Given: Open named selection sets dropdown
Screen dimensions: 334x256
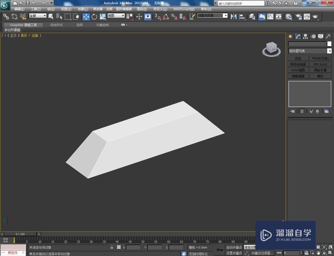Looking at the screenshot, I should click(x=212, y=16).
